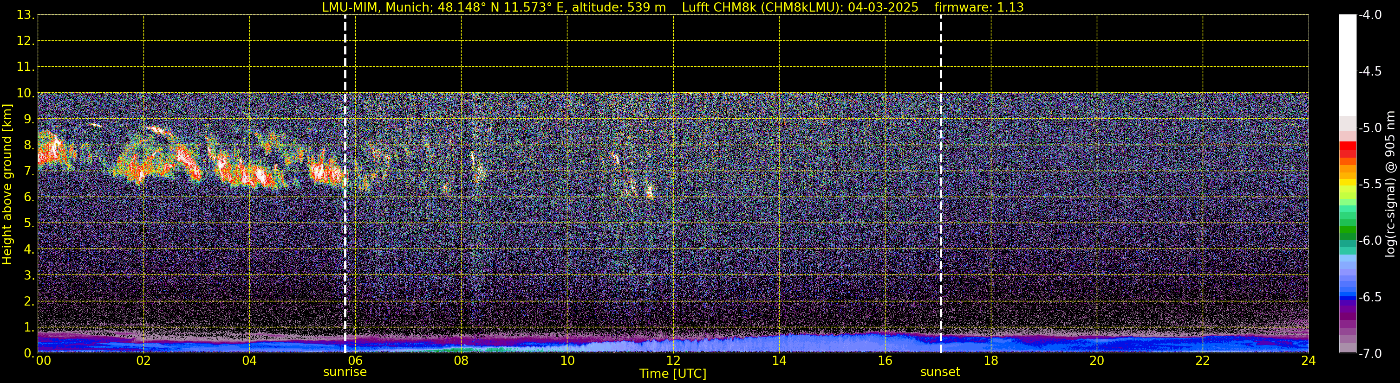Viewport: 1400px width, 383px height.
Task: Click the '9.' tick on the height axis
Action: click(29, 119)
